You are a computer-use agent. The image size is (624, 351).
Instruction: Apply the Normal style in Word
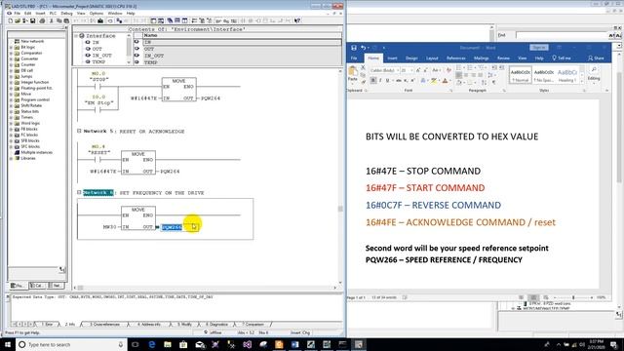tap(520, 75)
